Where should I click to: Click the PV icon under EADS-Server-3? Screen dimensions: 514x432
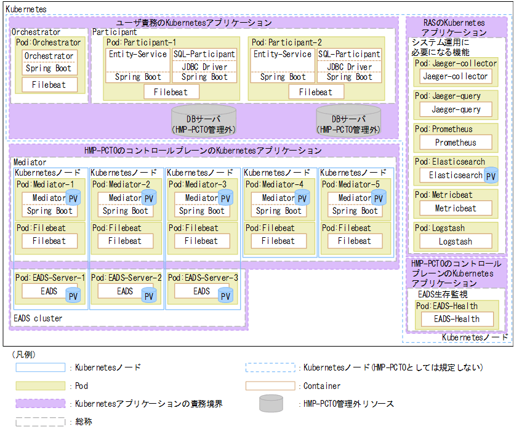[225, 296]
